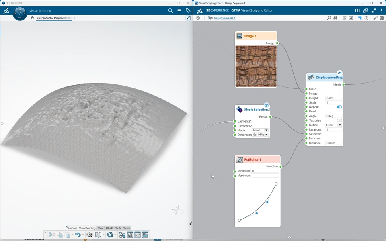Open the Update dropdown arrow
The image size is (386, 241).
pos(115,235)
